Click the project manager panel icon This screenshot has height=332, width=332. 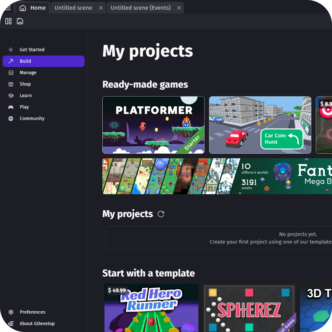click(x=9, y=21)
